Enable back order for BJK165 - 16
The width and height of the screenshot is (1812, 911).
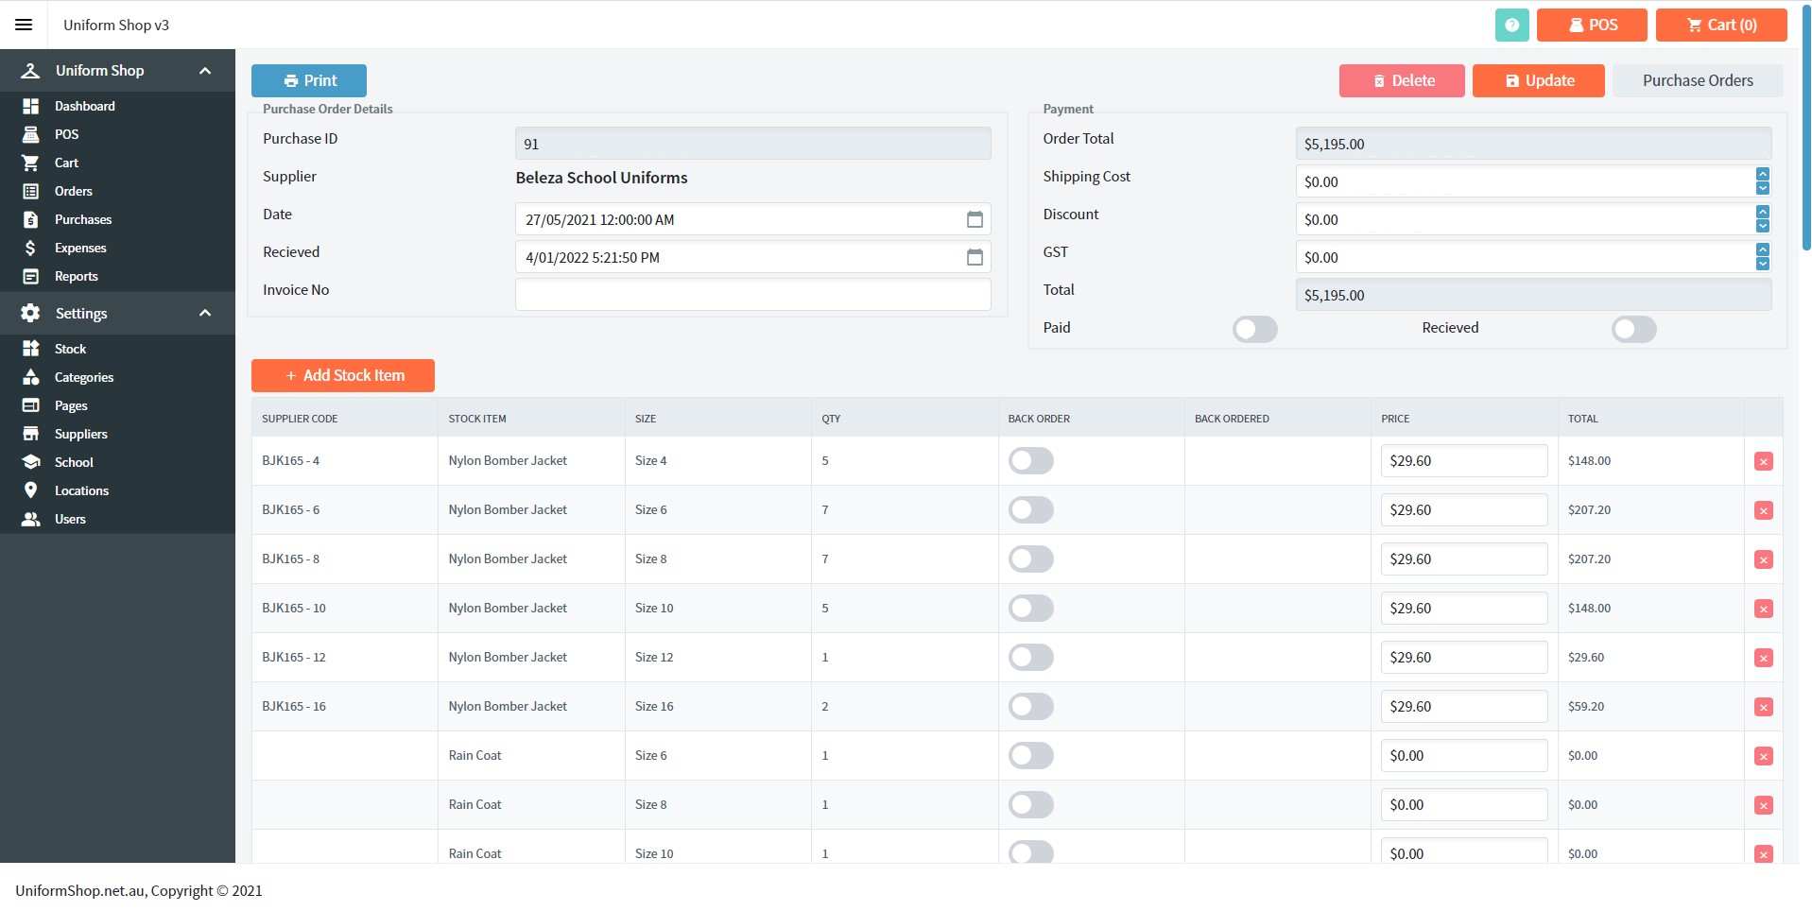1031,707
